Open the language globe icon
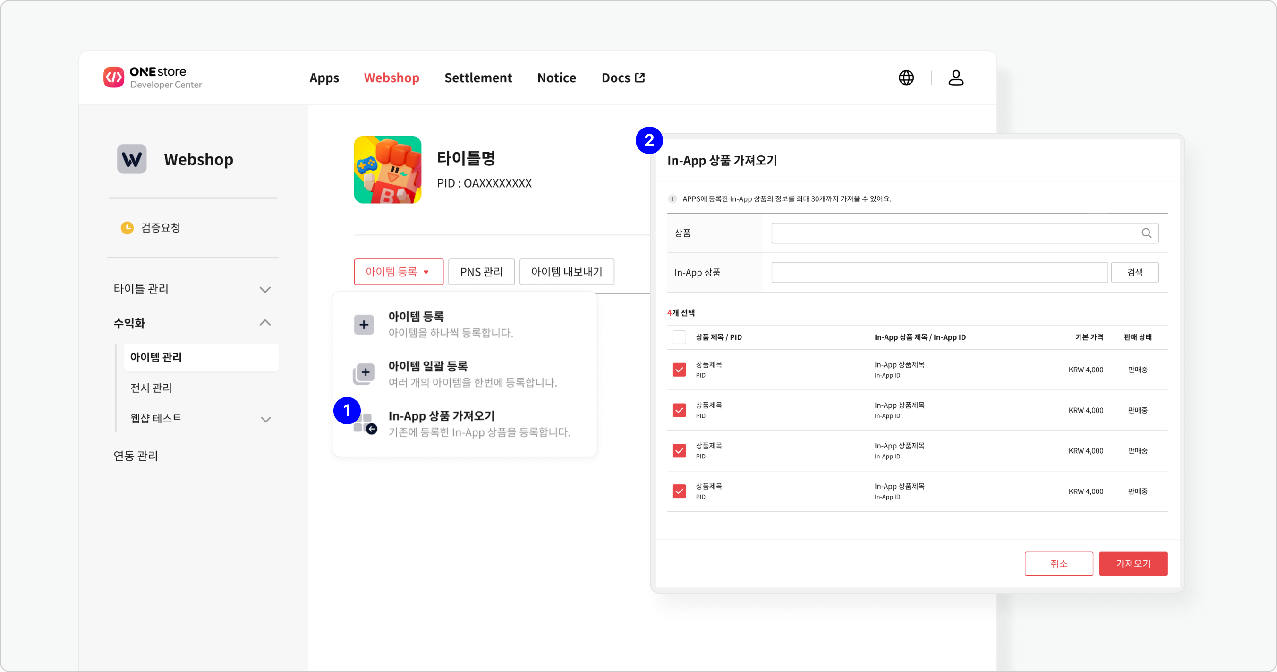Viewport: 1277px width, 672px height. (x=906, y=78)
